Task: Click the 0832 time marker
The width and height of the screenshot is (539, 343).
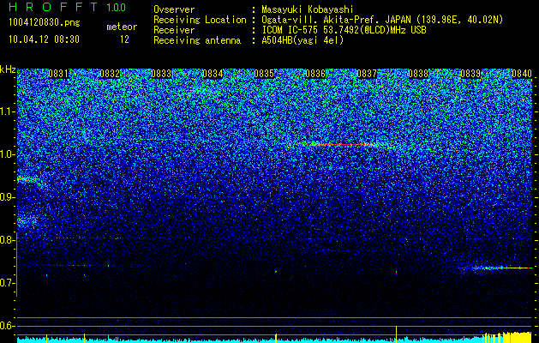Action: [110, 74]
